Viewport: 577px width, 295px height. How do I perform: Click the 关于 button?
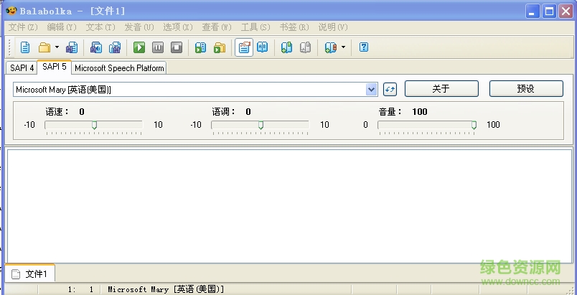441,89
